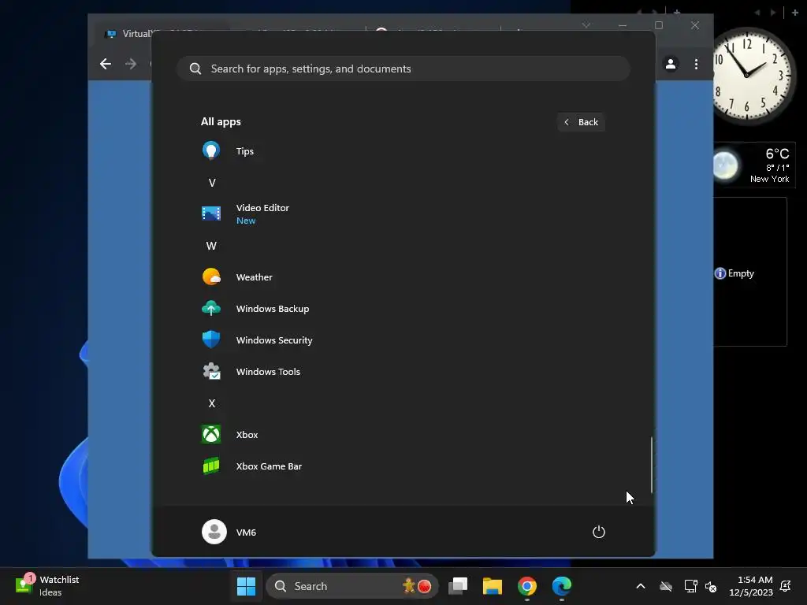Jump to letter X section header
807x605 pixels.
point(211,403)
